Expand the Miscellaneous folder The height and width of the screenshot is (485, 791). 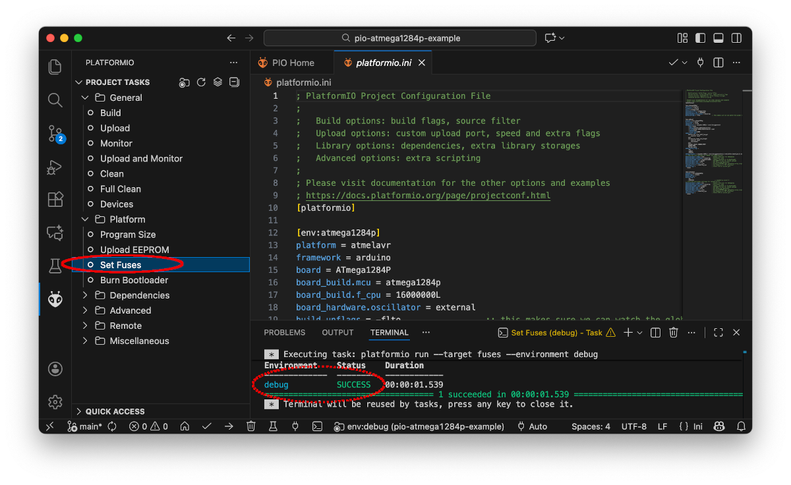(x=85, y=341)
